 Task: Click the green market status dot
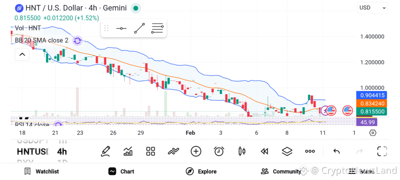[136, 9]
